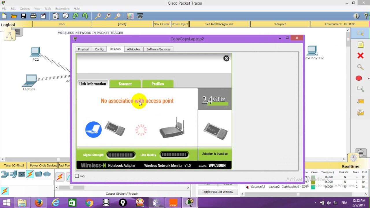The width and height of the screenshot is (370, 208).
Task: Activate the red X Delete tool
Action: [x=360, y=55]
